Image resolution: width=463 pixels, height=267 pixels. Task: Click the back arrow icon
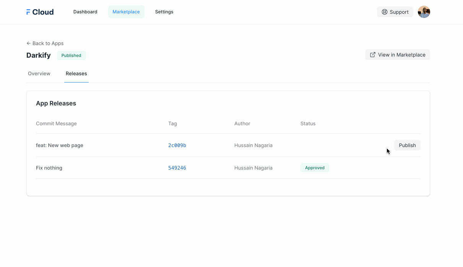[29, 44]
